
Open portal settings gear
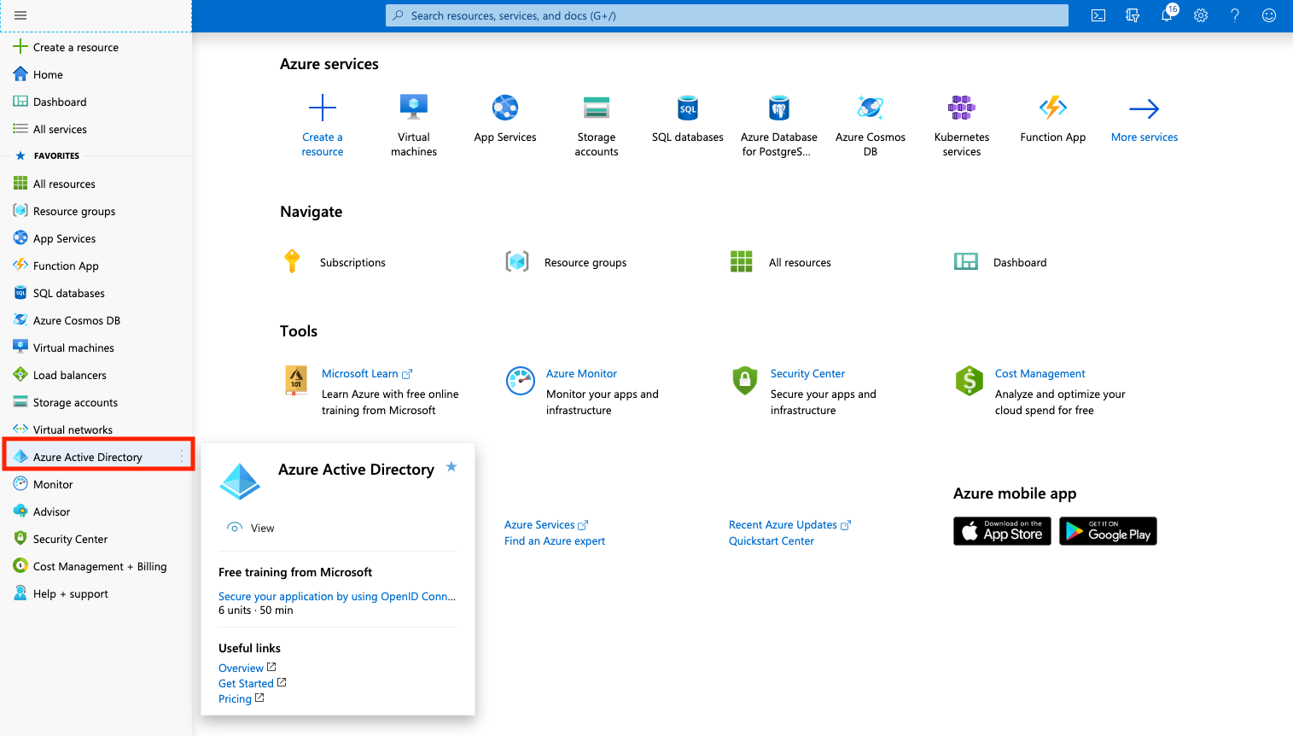pyautogui.click(x=1201, y=15)
